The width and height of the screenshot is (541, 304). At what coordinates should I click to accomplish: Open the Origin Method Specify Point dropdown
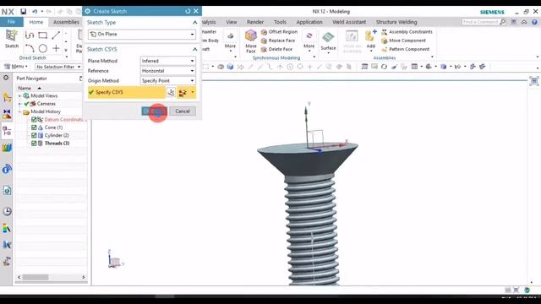pyautogui.click(x=168, y=81)
